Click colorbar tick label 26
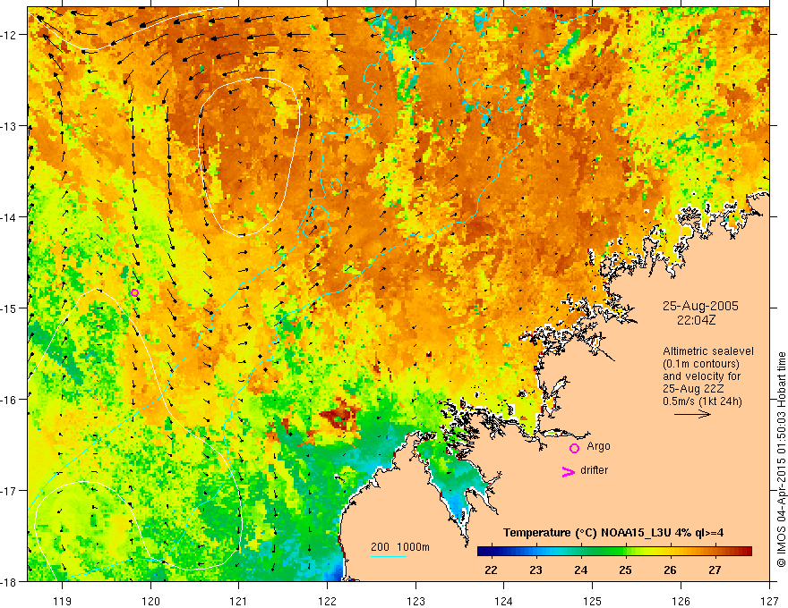 [x=670, y=570]
